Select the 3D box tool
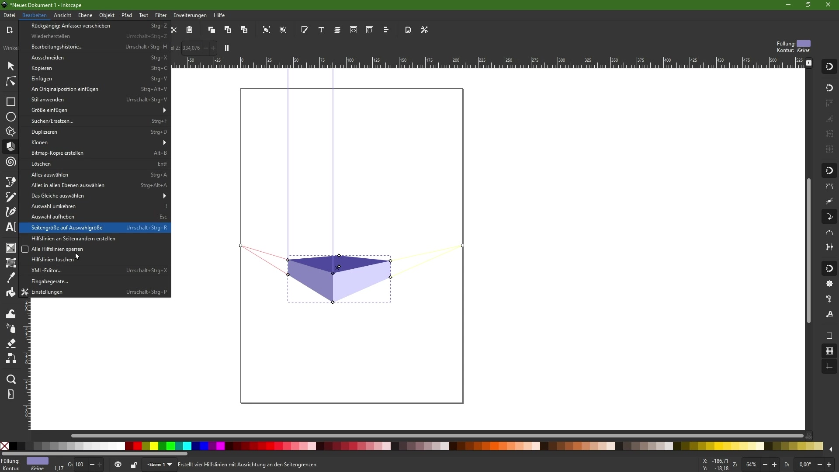Image resolution: width=839 pixels, height=472 pixels. click(10, 147)
